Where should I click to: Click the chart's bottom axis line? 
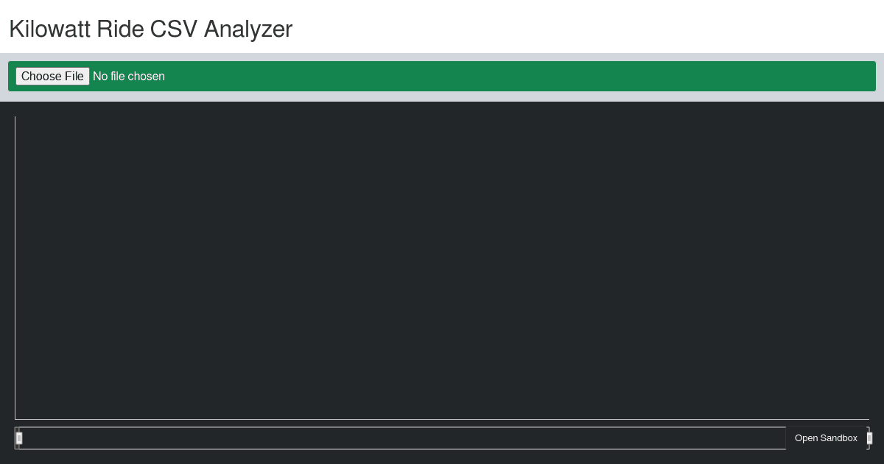442,418
